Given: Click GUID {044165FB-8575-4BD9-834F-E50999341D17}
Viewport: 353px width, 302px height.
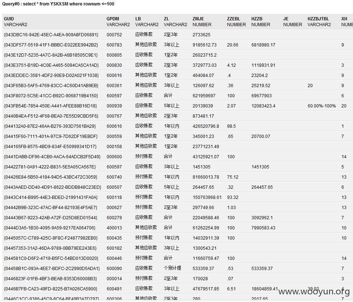Looking at the screenshot, I should tap(50, 146).
